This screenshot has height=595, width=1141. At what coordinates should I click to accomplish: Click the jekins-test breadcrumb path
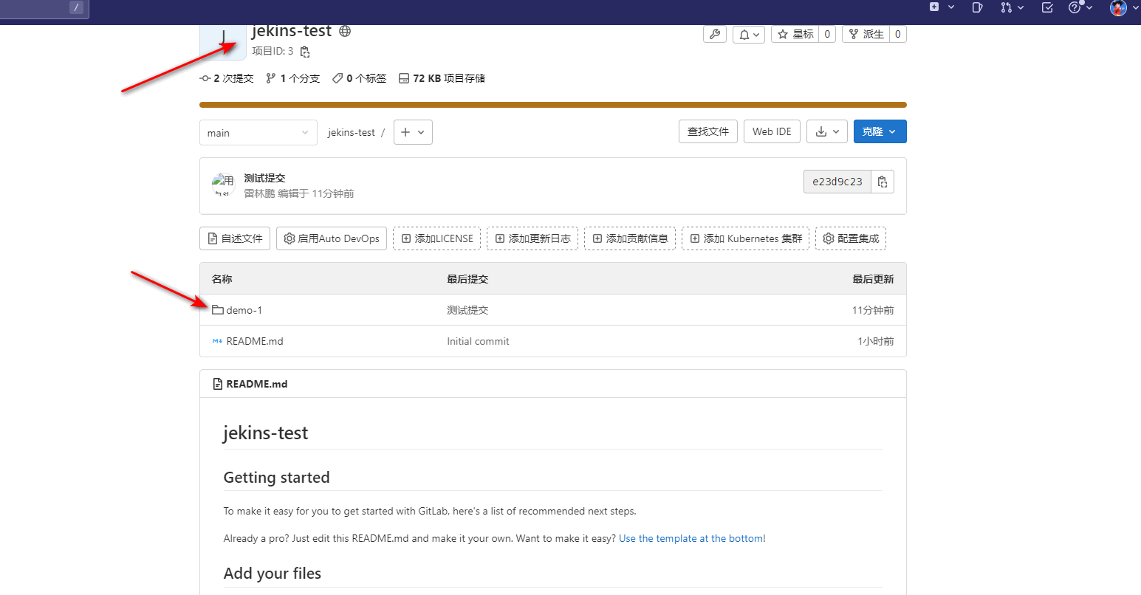352,133
